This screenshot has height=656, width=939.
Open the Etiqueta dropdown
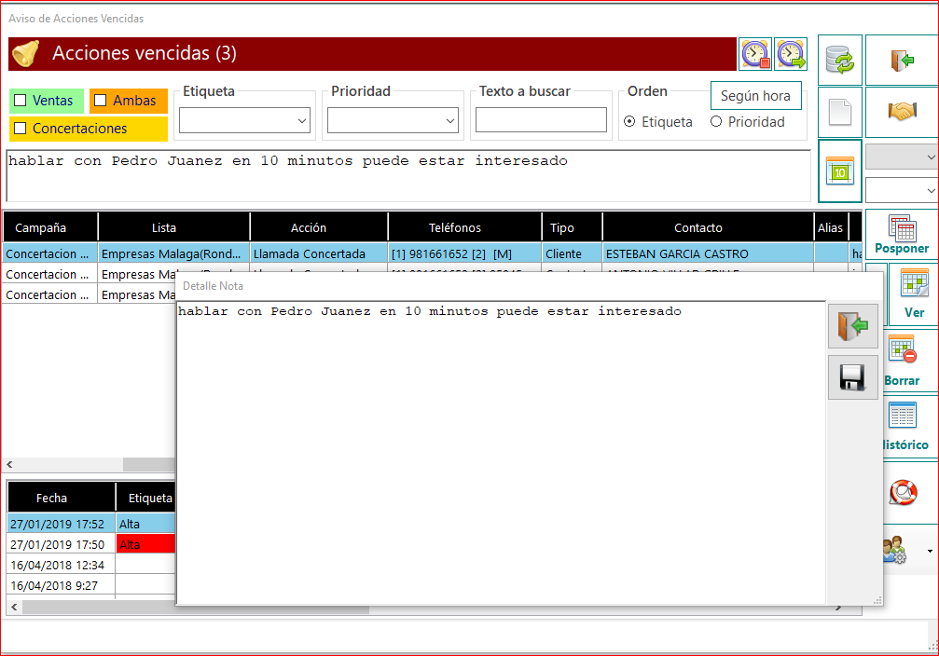[x=244, y=120]
